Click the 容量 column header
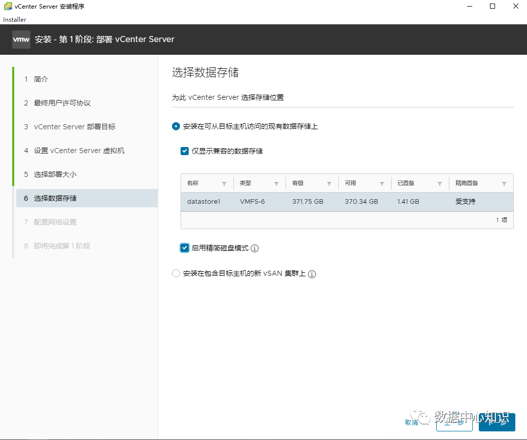The height and width of the screenshot is (440, 527). [x=298, y=183]
